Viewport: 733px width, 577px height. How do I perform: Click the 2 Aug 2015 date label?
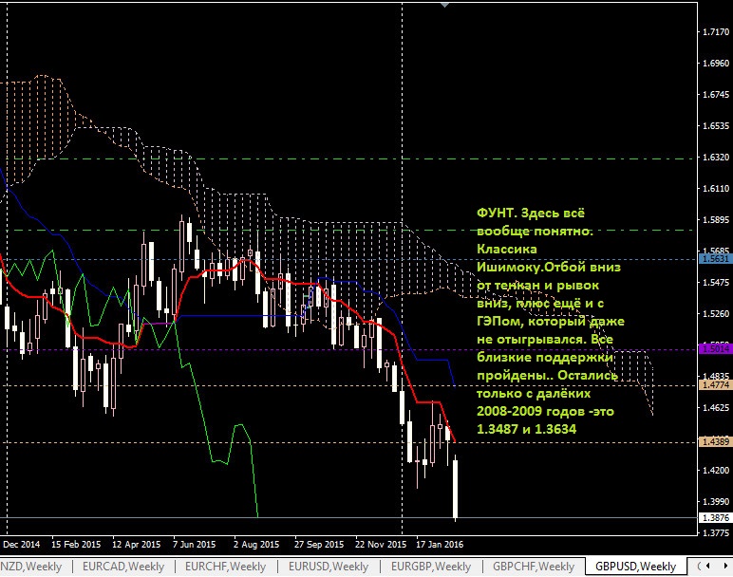256,545
